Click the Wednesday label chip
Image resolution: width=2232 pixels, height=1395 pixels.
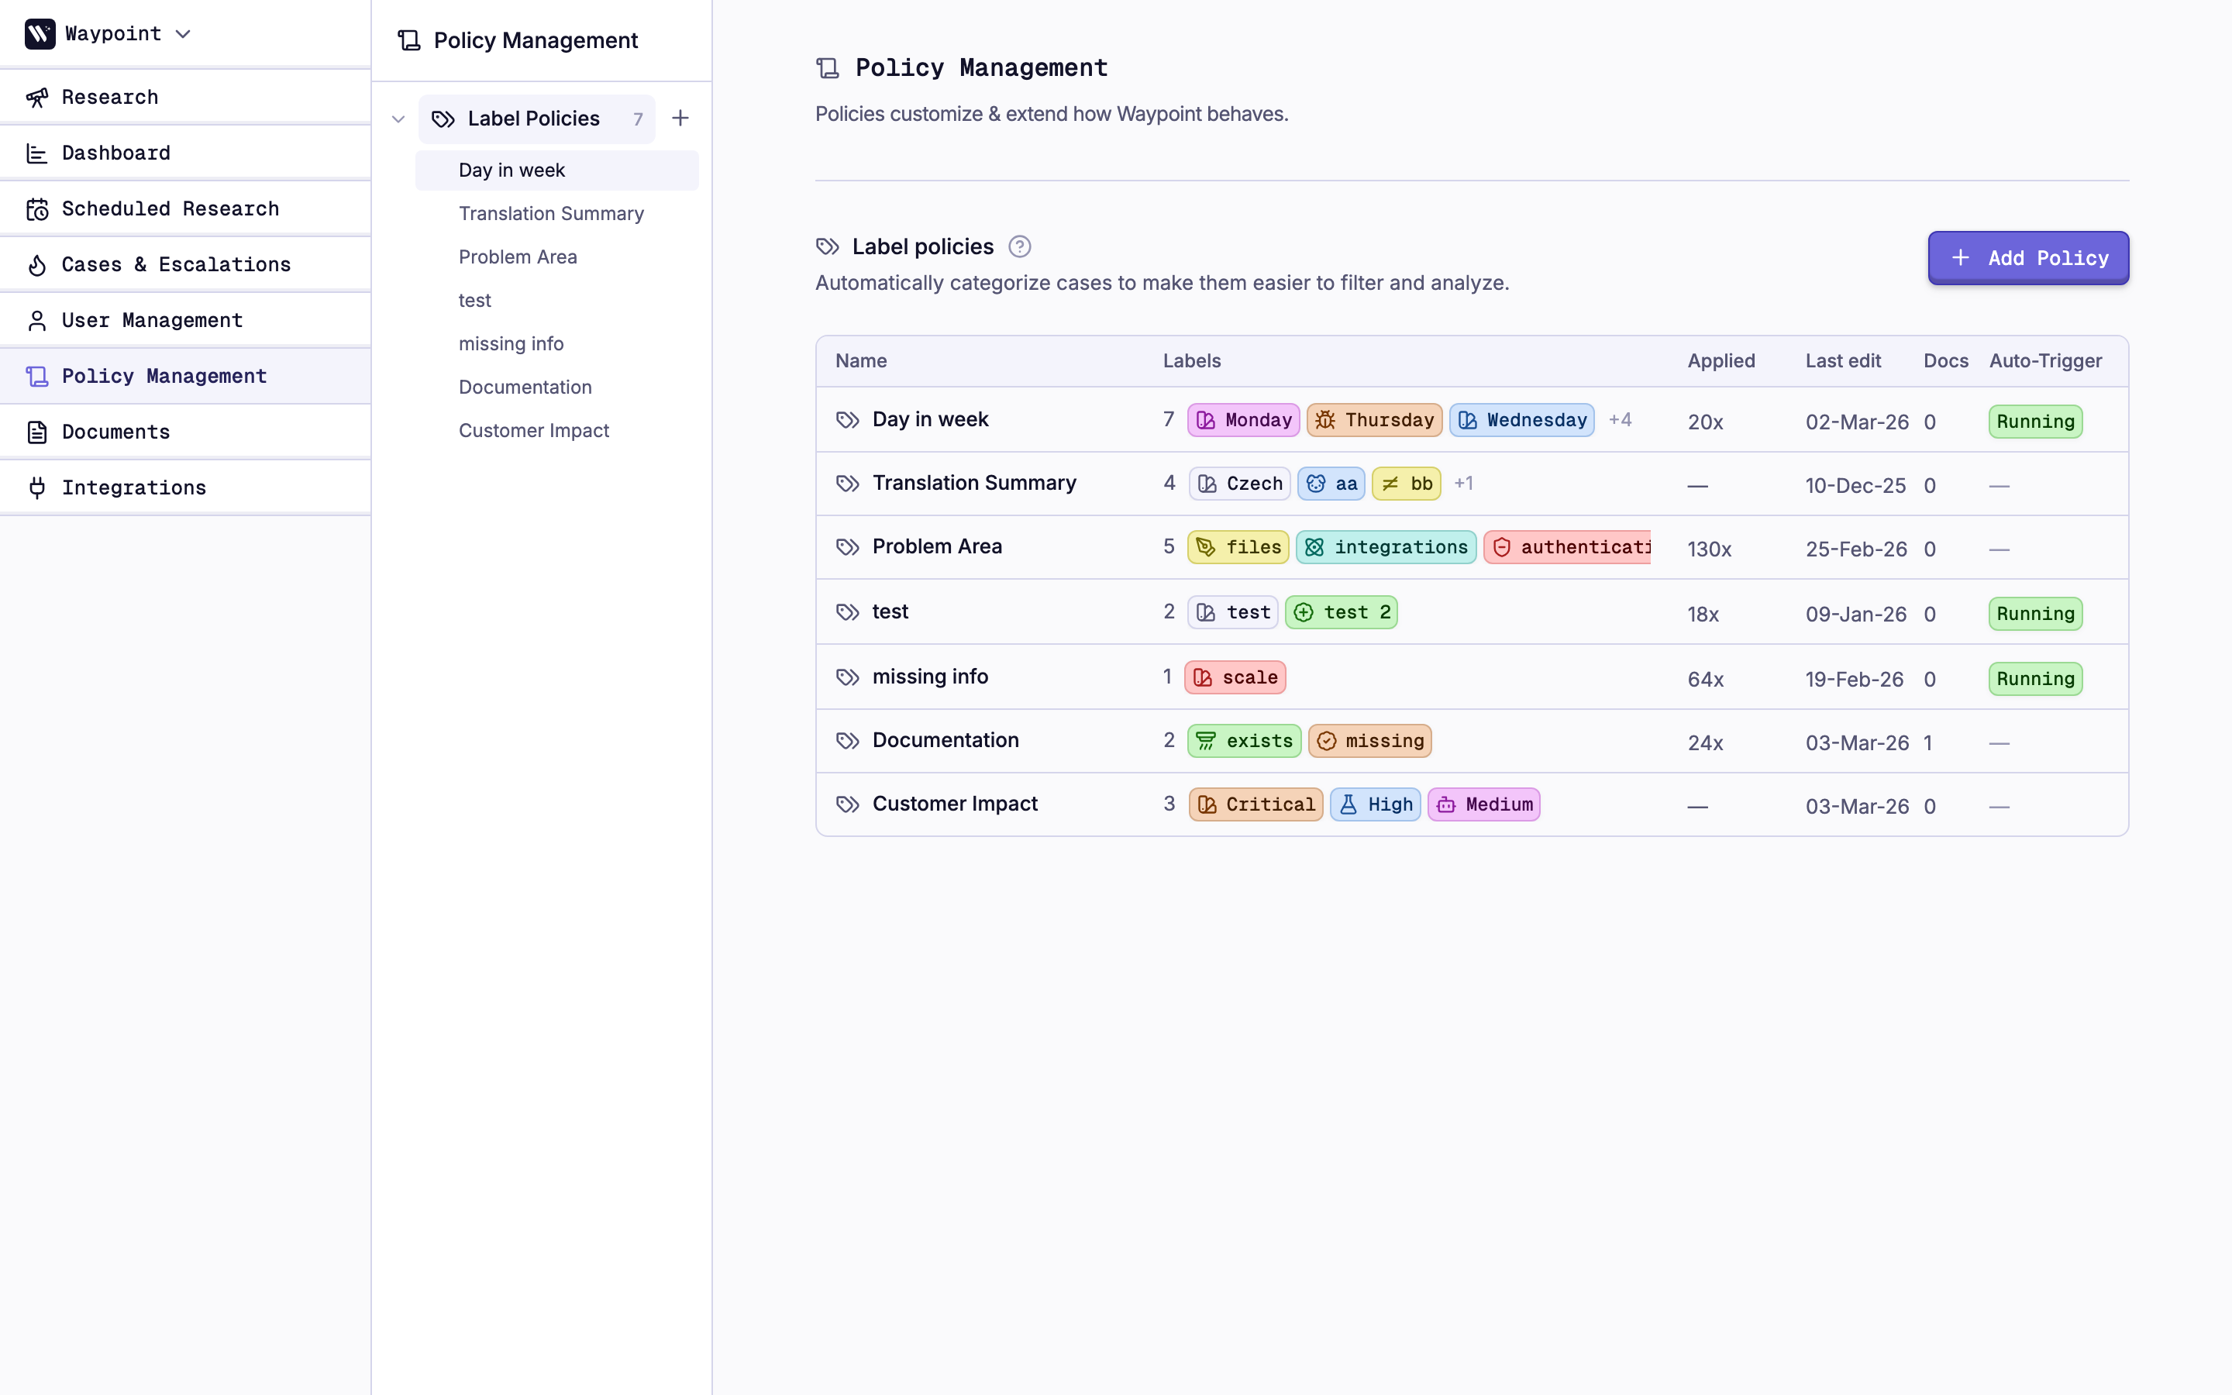tap(1522, 420)
